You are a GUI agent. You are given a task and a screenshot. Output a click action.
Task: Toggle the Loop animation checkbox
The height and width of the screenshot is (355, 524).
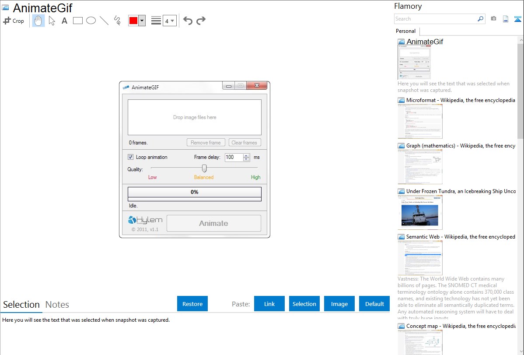click(131, 157)
